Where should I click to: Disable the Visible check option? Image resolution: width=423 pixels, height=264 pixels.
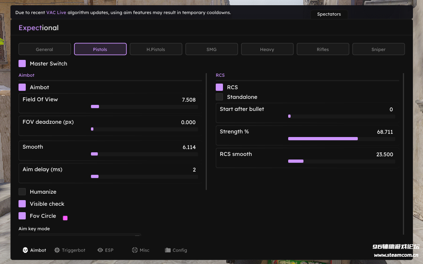(22, 204)
